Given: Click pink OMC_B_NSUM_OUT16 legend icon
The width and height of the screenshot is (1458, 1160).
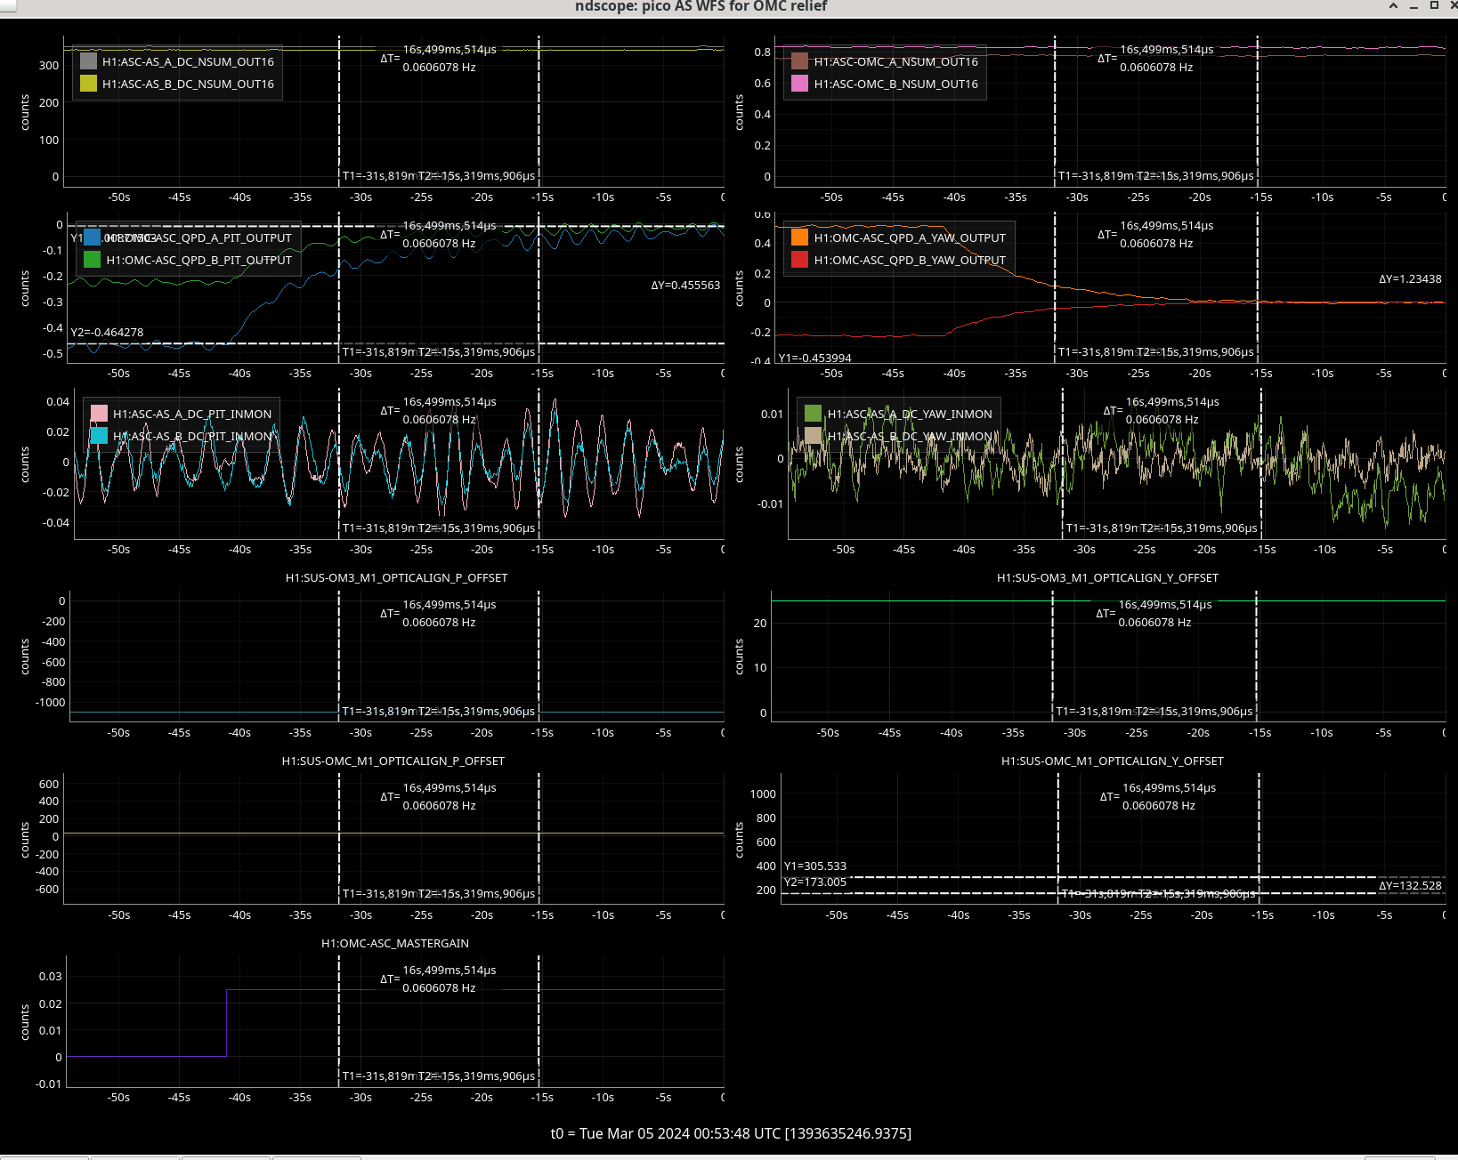Looking at the screenshot, I should pyautogui.click(x=799, y=84).
